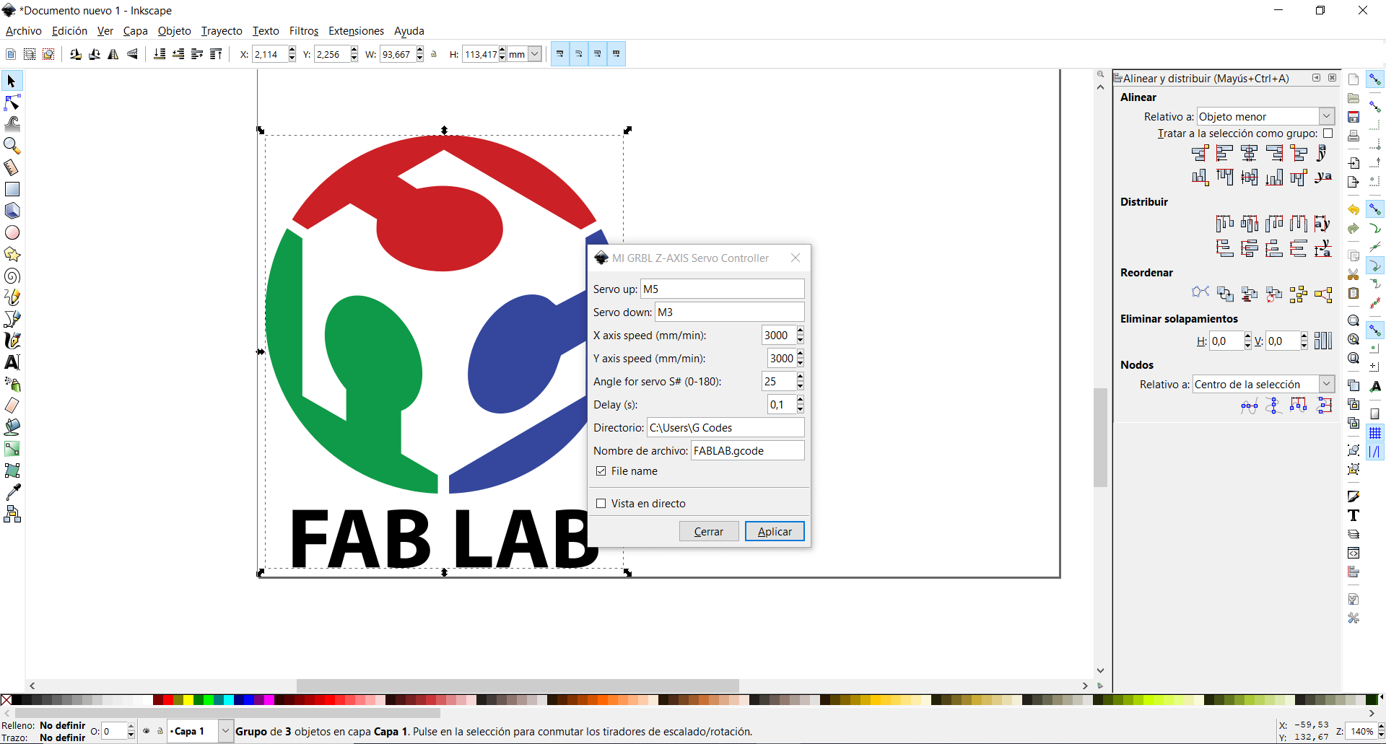Center objects on vertical axis in Alinear
This screenshot has width=1386, height=744.
tap(1250, 153)
